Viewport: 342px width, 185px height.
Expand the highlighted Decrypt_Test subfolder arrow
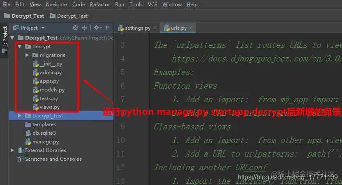(19, 116)
